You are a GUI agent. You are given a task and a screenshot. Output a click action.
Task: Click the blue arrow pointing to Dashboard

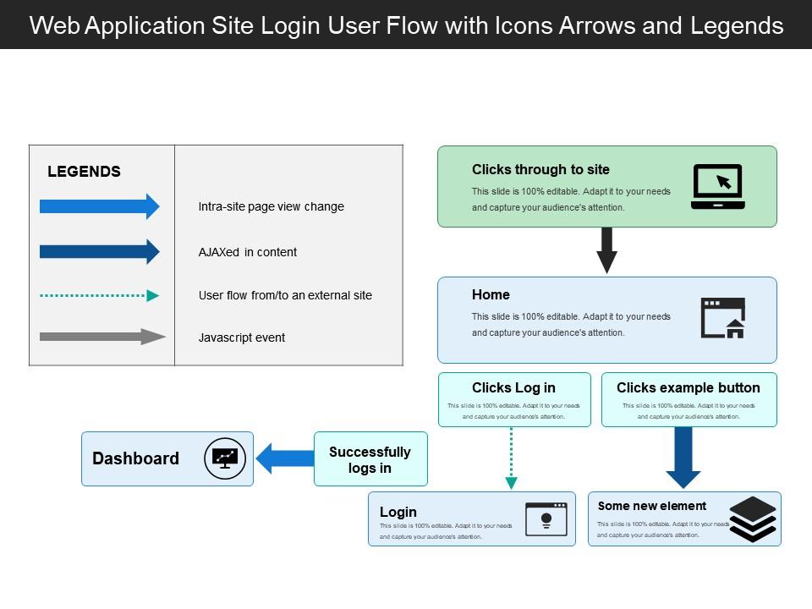point(285,458)
